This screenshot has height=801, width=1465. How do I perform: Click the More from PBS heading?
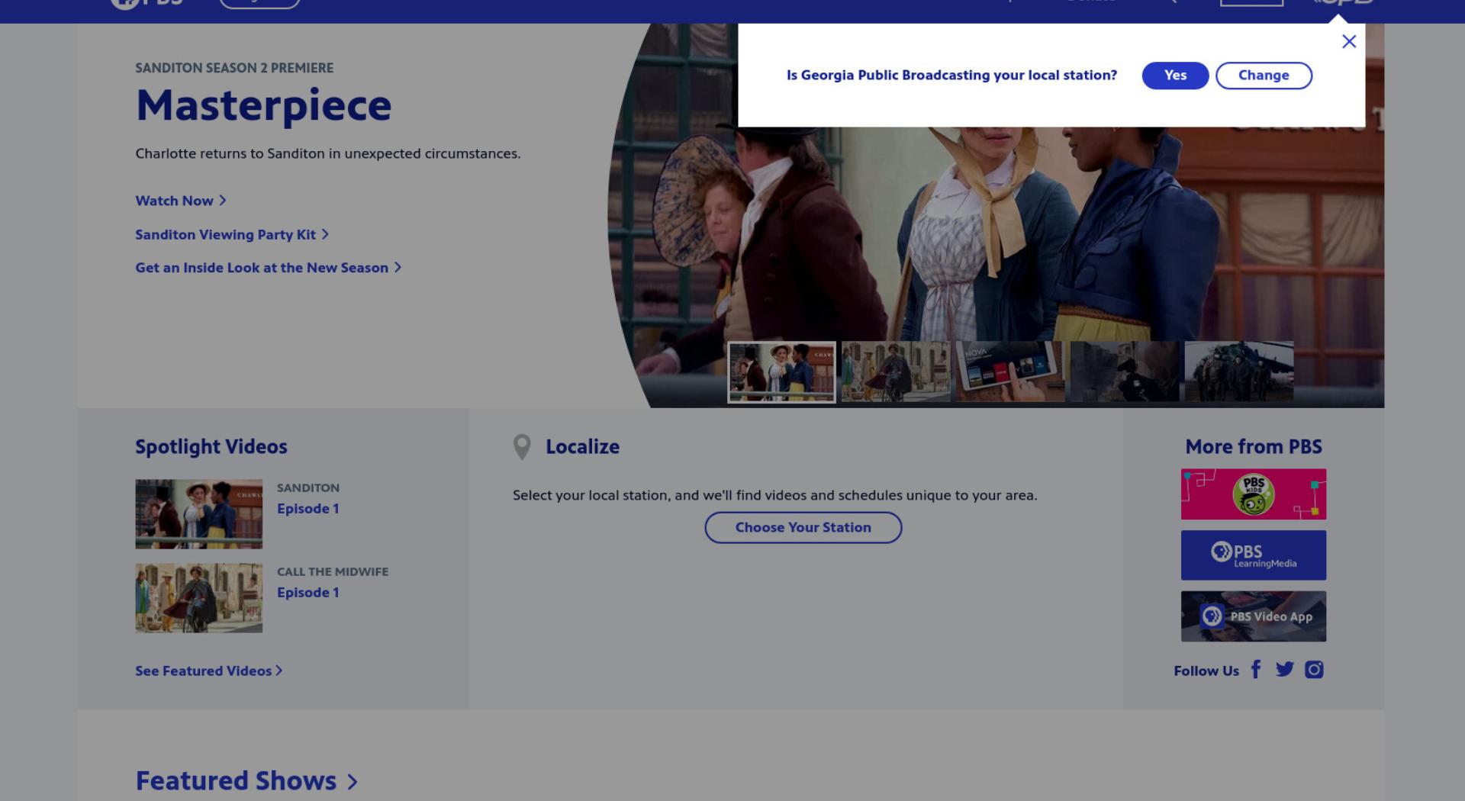[x=1254, y=447]
